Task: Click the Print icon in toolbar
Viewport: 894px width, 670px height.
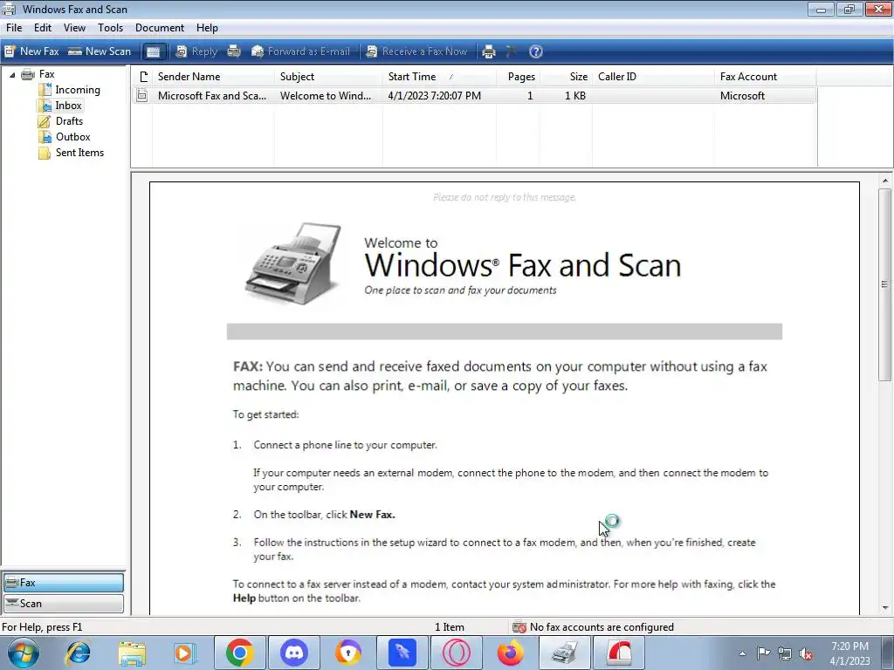Action: pos(489,51)
